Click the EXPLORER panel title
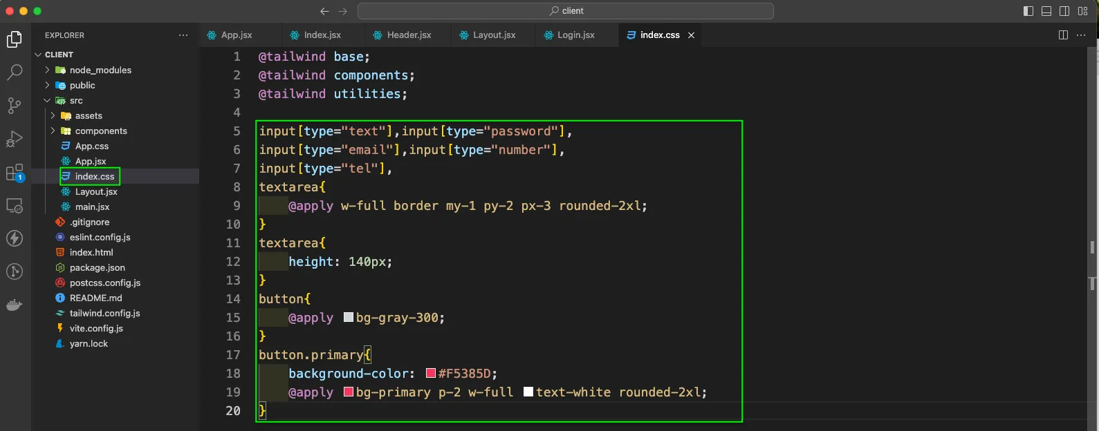 click(x=64, y=35)
